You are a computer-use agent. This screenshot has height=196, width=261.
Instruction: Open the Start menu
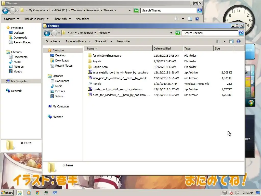7,193
